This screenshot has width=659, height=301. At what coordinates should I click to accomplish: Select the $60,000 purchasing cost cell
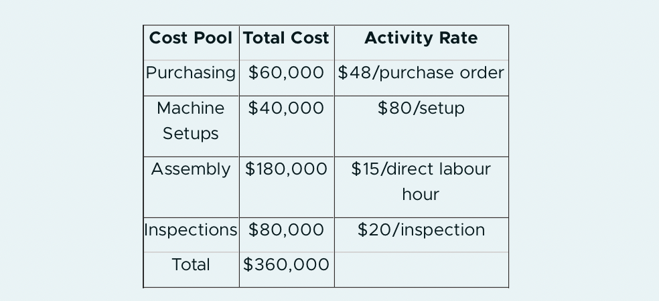(287, 78)
